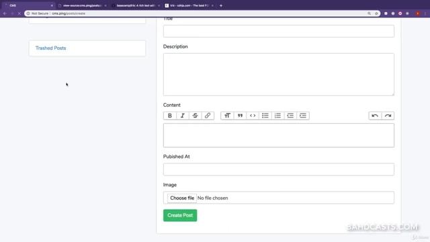Focus the Description textarea
The image size is (430, 242).
[x=279, y=75]
